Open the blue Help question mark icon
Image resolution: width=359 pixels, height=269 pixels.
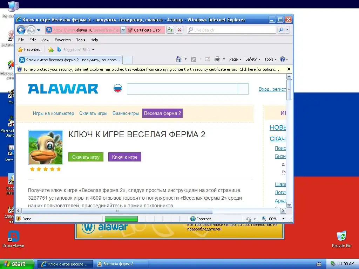pyautogui.click(x=284, y=59)
